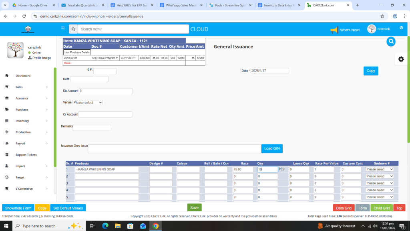410x231 pixels.
Task: Click the hamburger menu toggle icon
Action: coord(62,28)
